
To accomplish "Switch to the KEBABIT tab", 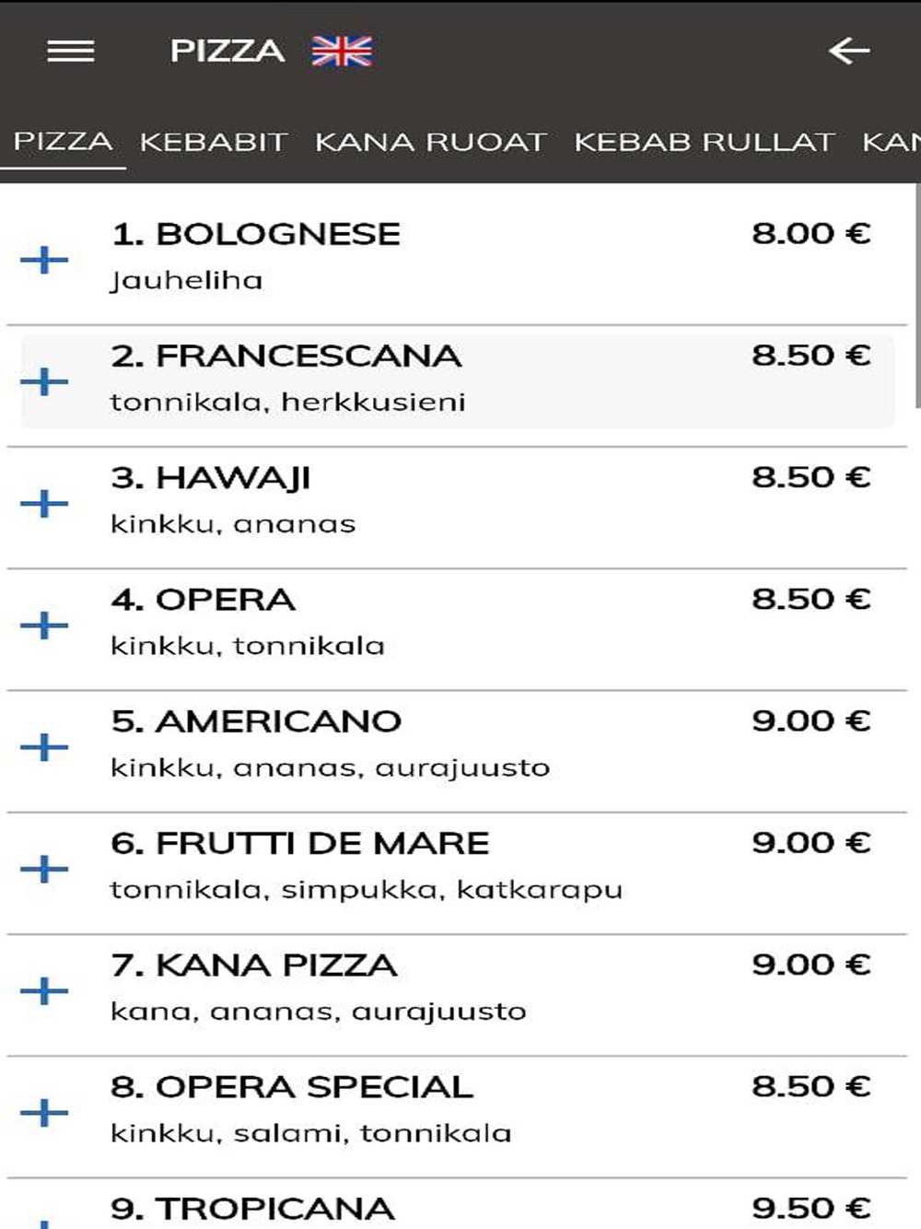I will 214,143.
